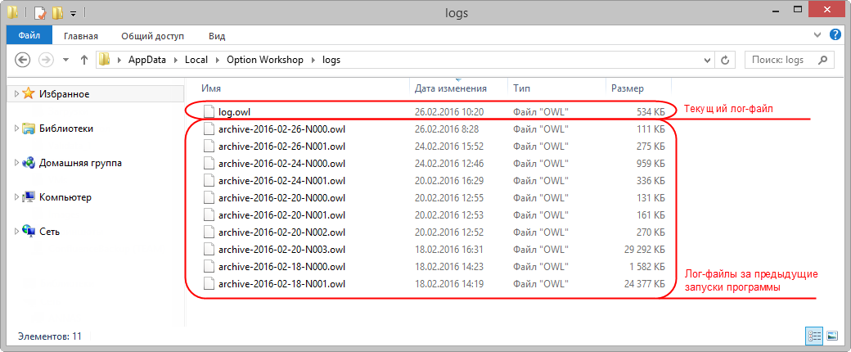851x352 pixels.
Task: Expand the Избранное tree node
Action: 16,94
